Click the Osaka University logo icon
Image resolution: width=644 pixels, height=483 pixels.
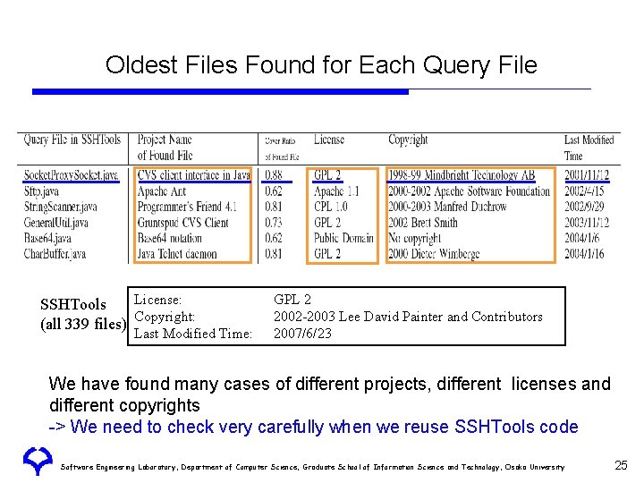click(x=38, y=461)
